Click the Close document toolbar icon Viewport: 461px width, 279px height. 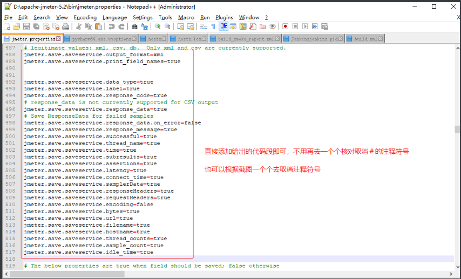[x=46, y=27]
